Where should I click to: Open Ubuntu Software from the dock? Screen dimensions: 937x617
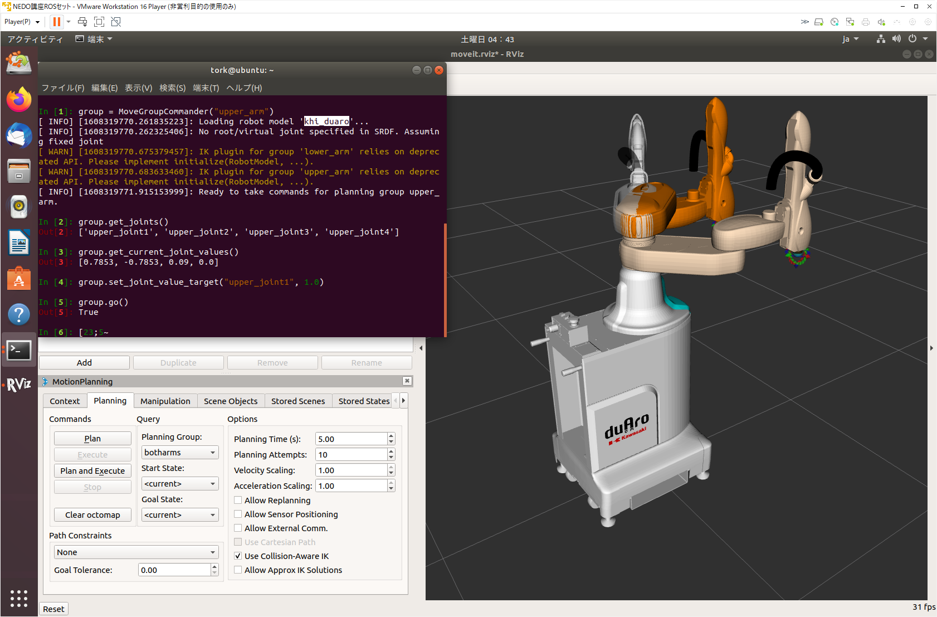click(19, 278)
